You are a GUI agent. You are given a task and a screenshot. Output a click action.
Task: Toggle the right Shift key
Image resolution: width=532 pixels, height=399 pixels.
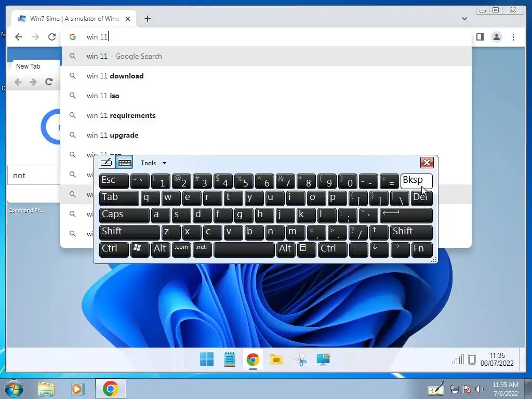point(411,232)
